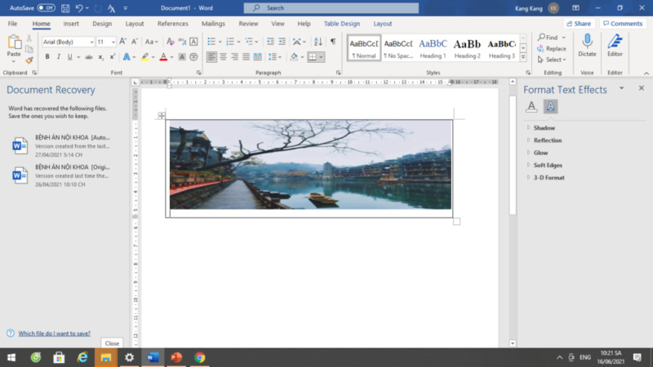Open the Select dropdown in Editing

(553, 60)
